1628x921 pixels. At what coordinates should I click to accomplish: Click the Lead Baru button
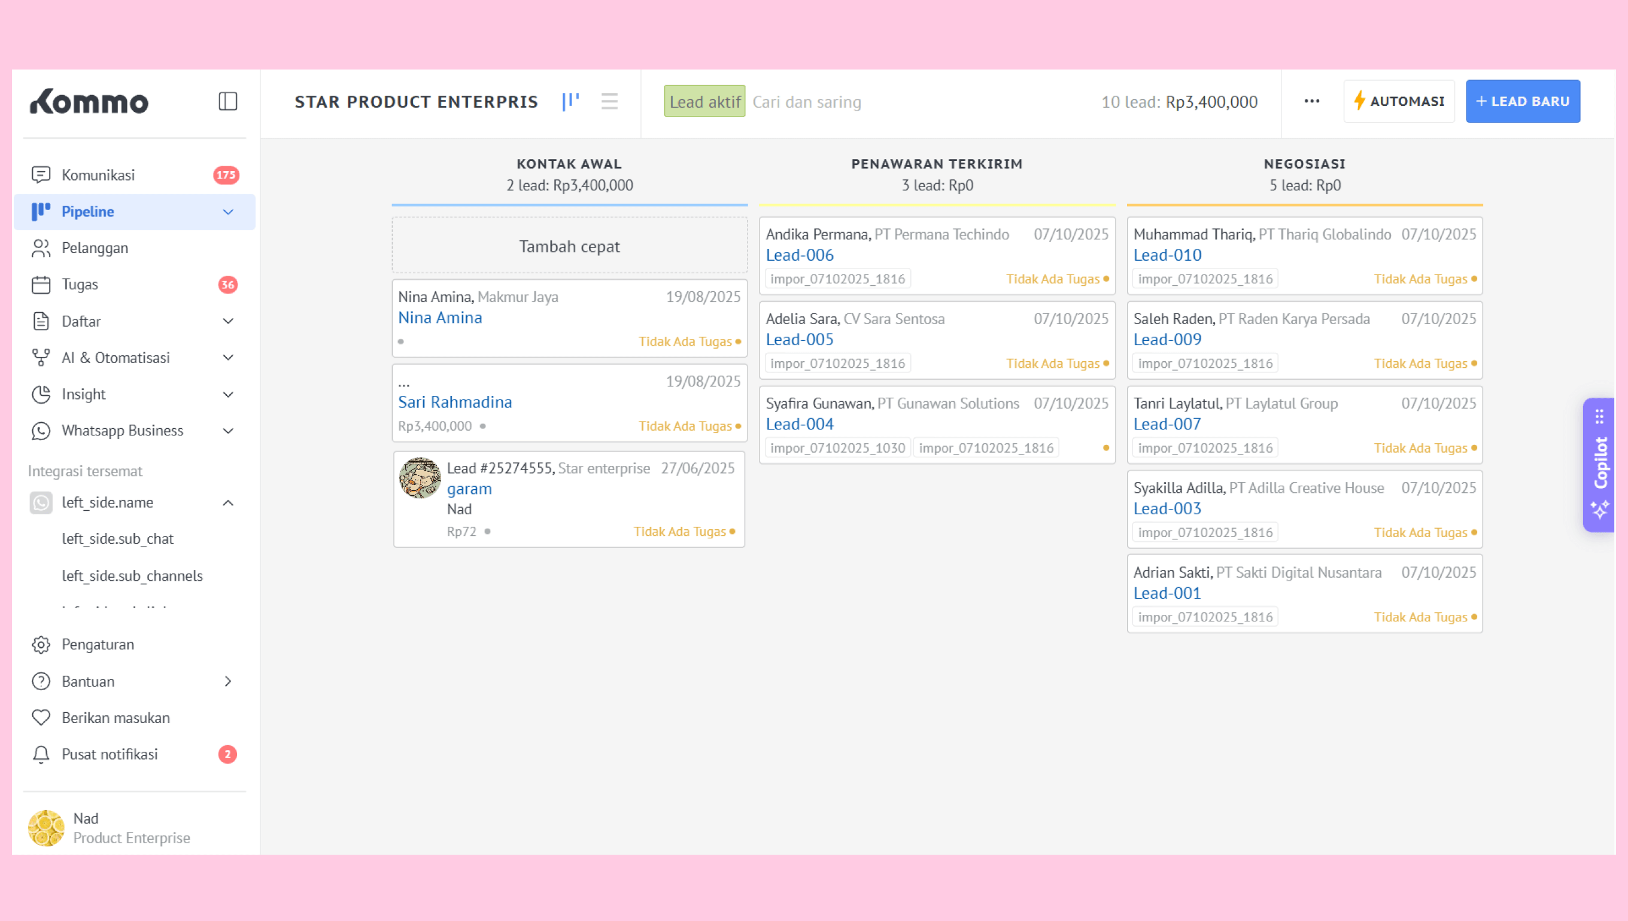coord(1522,101)
